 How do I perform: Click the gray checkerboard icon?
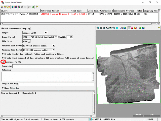click(x=22, y=7)
